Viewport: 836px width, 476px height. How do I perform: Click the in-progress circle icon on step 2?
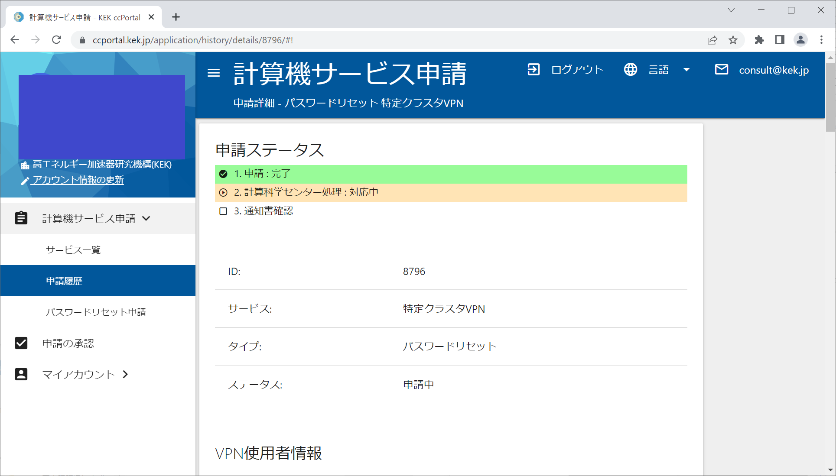coord(223,192)
